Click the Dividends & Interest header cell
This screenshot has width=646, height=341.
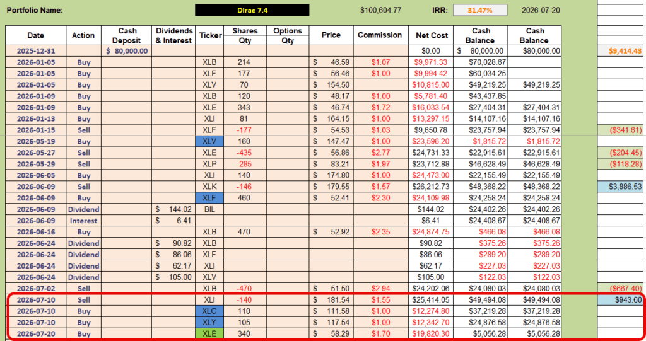[173, 35]
